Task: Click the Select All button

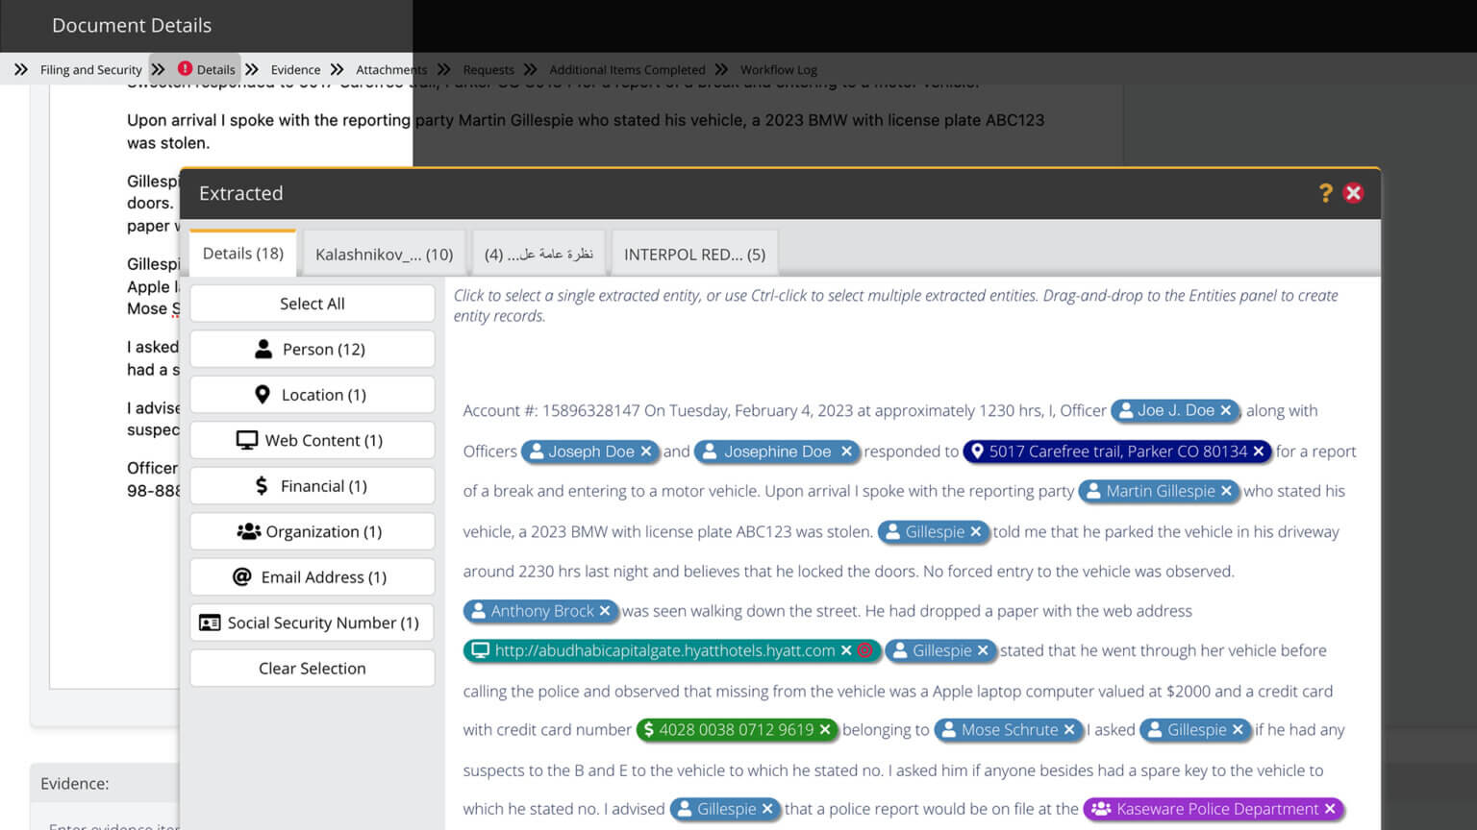Action: point(312,303)
